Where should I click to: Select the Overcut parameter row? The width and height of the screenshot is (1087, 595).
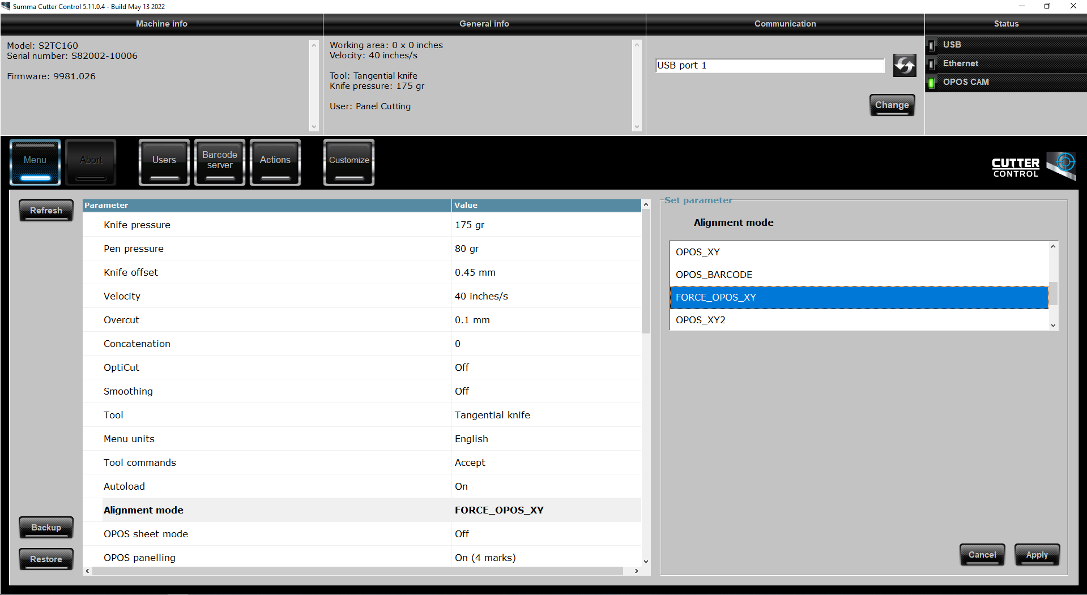362,320
